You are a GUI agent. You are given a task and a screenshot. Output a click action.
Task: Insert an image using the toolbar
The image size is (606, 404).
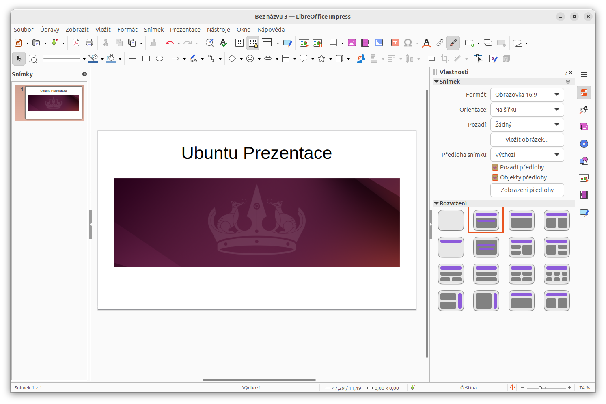pyautogui.click(x=352, y=43)
